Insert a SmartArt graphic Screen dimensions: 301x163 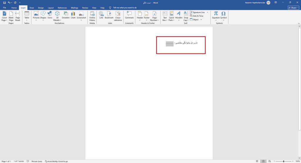click(x=66, y=15)
